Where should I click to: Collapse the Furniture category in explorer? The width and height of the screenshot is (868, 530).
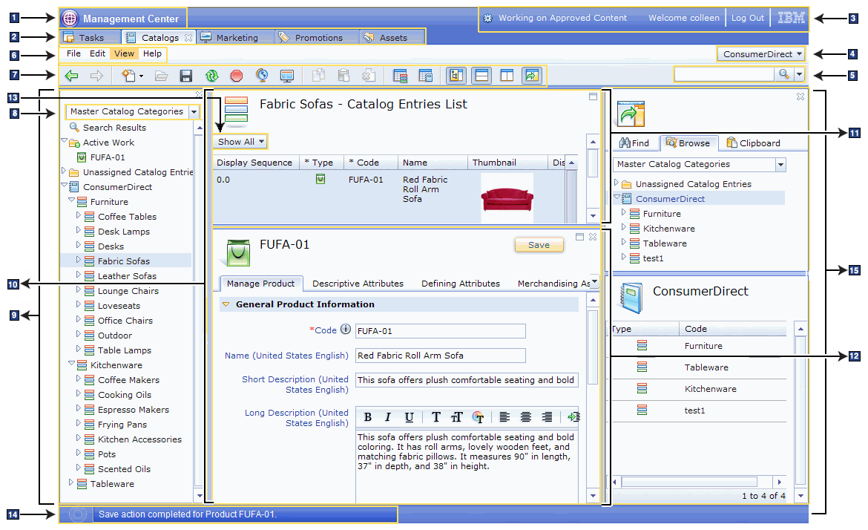click(x=71, y=200)
